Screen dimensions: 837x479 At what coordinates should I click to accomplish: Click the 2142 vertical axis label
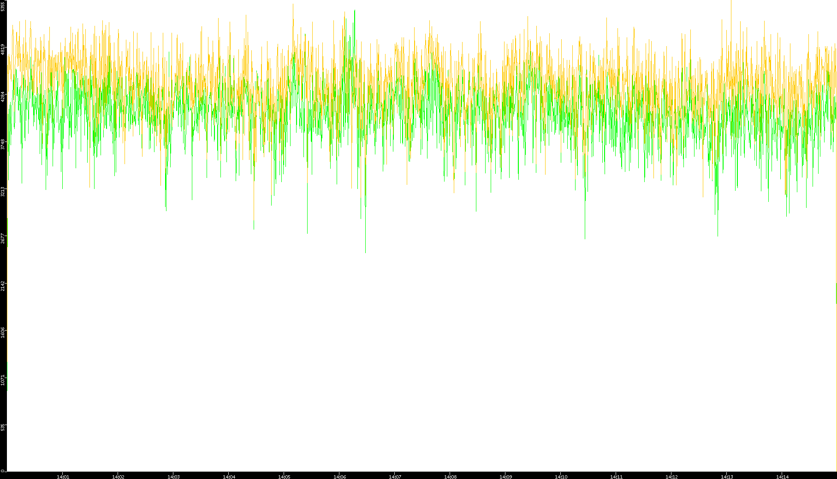3,286
